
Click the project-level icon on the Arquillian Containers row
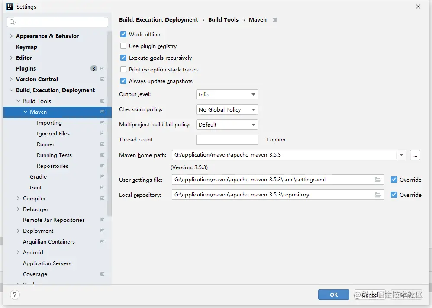pyautogui.click(x=102, y=241)
